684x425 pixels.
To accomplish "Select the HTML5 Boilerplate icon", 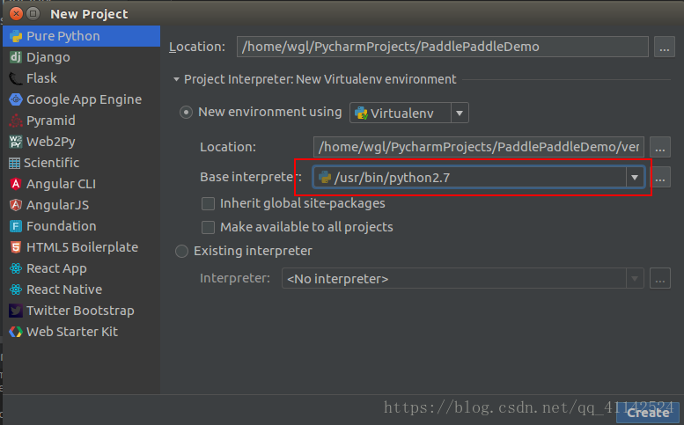I will click(x=16, y=247).
